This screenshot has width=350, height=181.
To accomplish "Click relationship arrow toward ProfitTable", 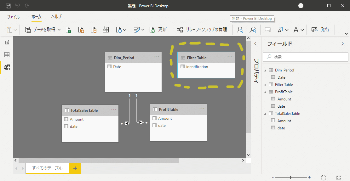I will [141, 122].
